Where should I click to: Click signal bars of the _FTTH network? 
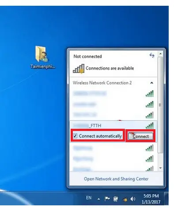click(150, 126)
